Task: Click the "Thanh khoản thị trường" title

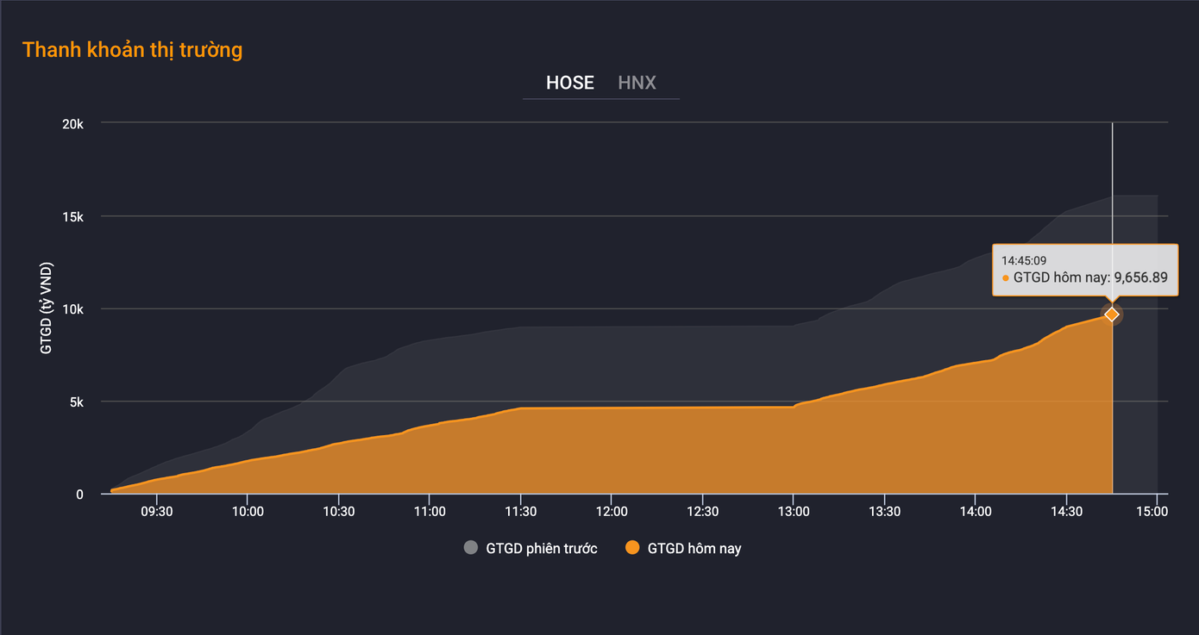Action: coord(133,50)
